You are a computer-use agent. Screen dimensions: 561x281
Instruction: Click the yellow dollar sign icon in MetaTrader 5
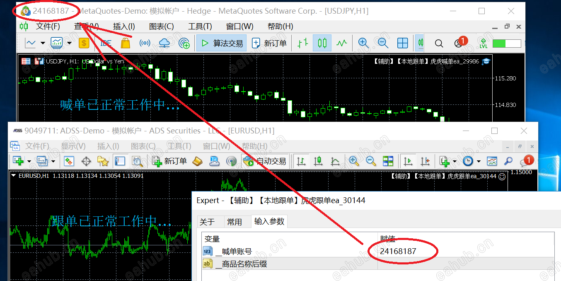[x=84, y=43]
